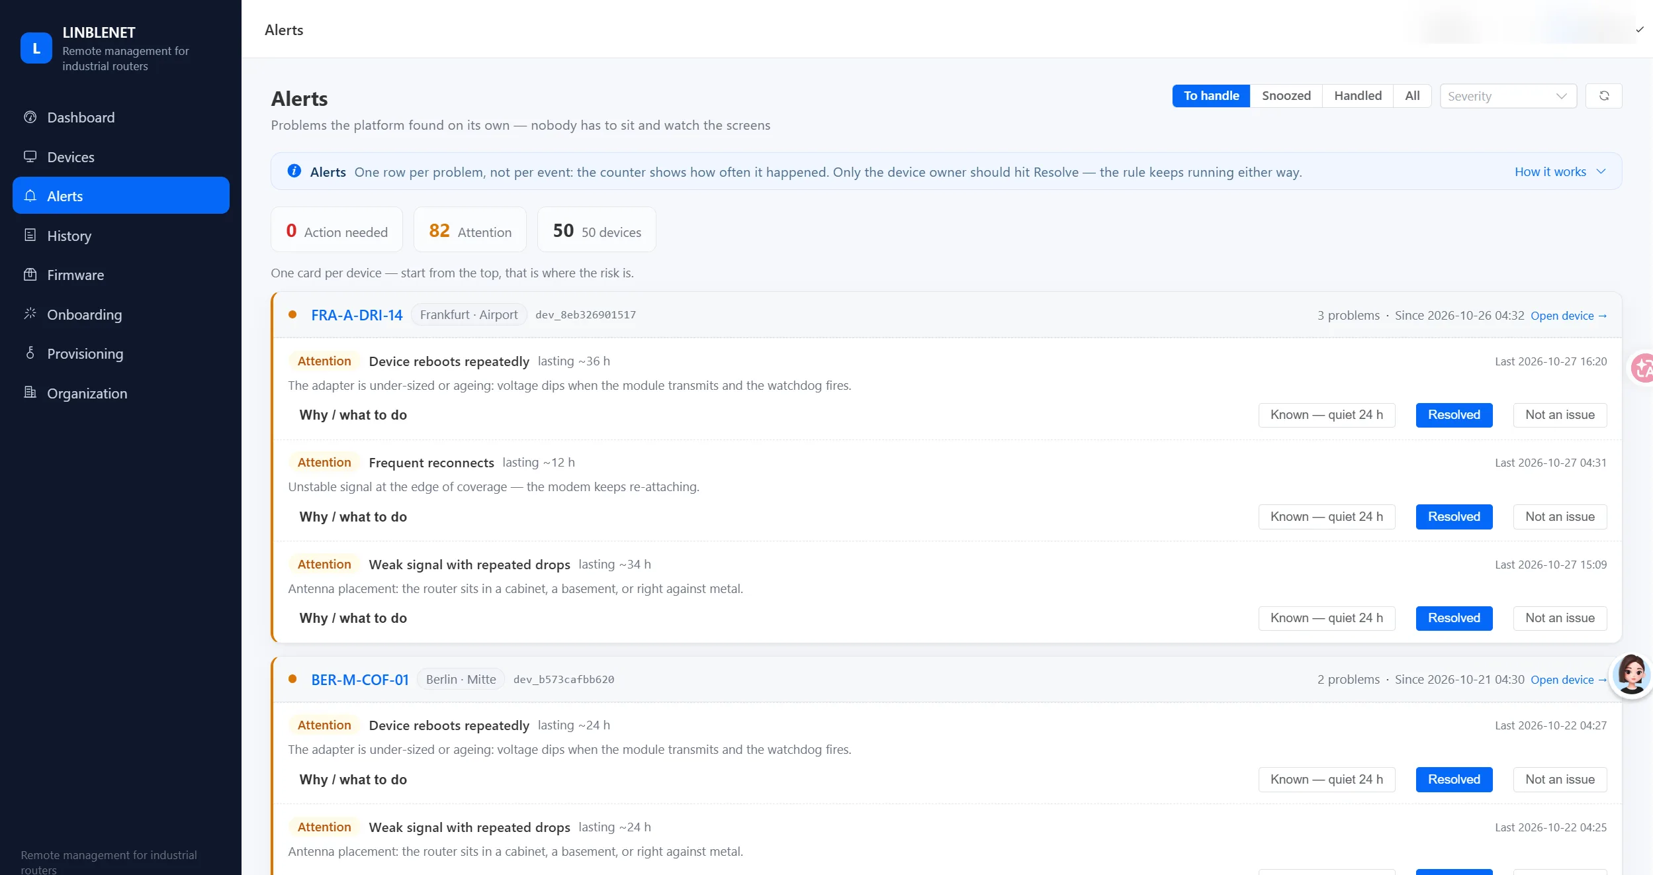This screenshot has height=875, width=1653.
Task: Expand Why / what to do for FRA-A-DRI-14 weak signal
Action: click(353, 618)
